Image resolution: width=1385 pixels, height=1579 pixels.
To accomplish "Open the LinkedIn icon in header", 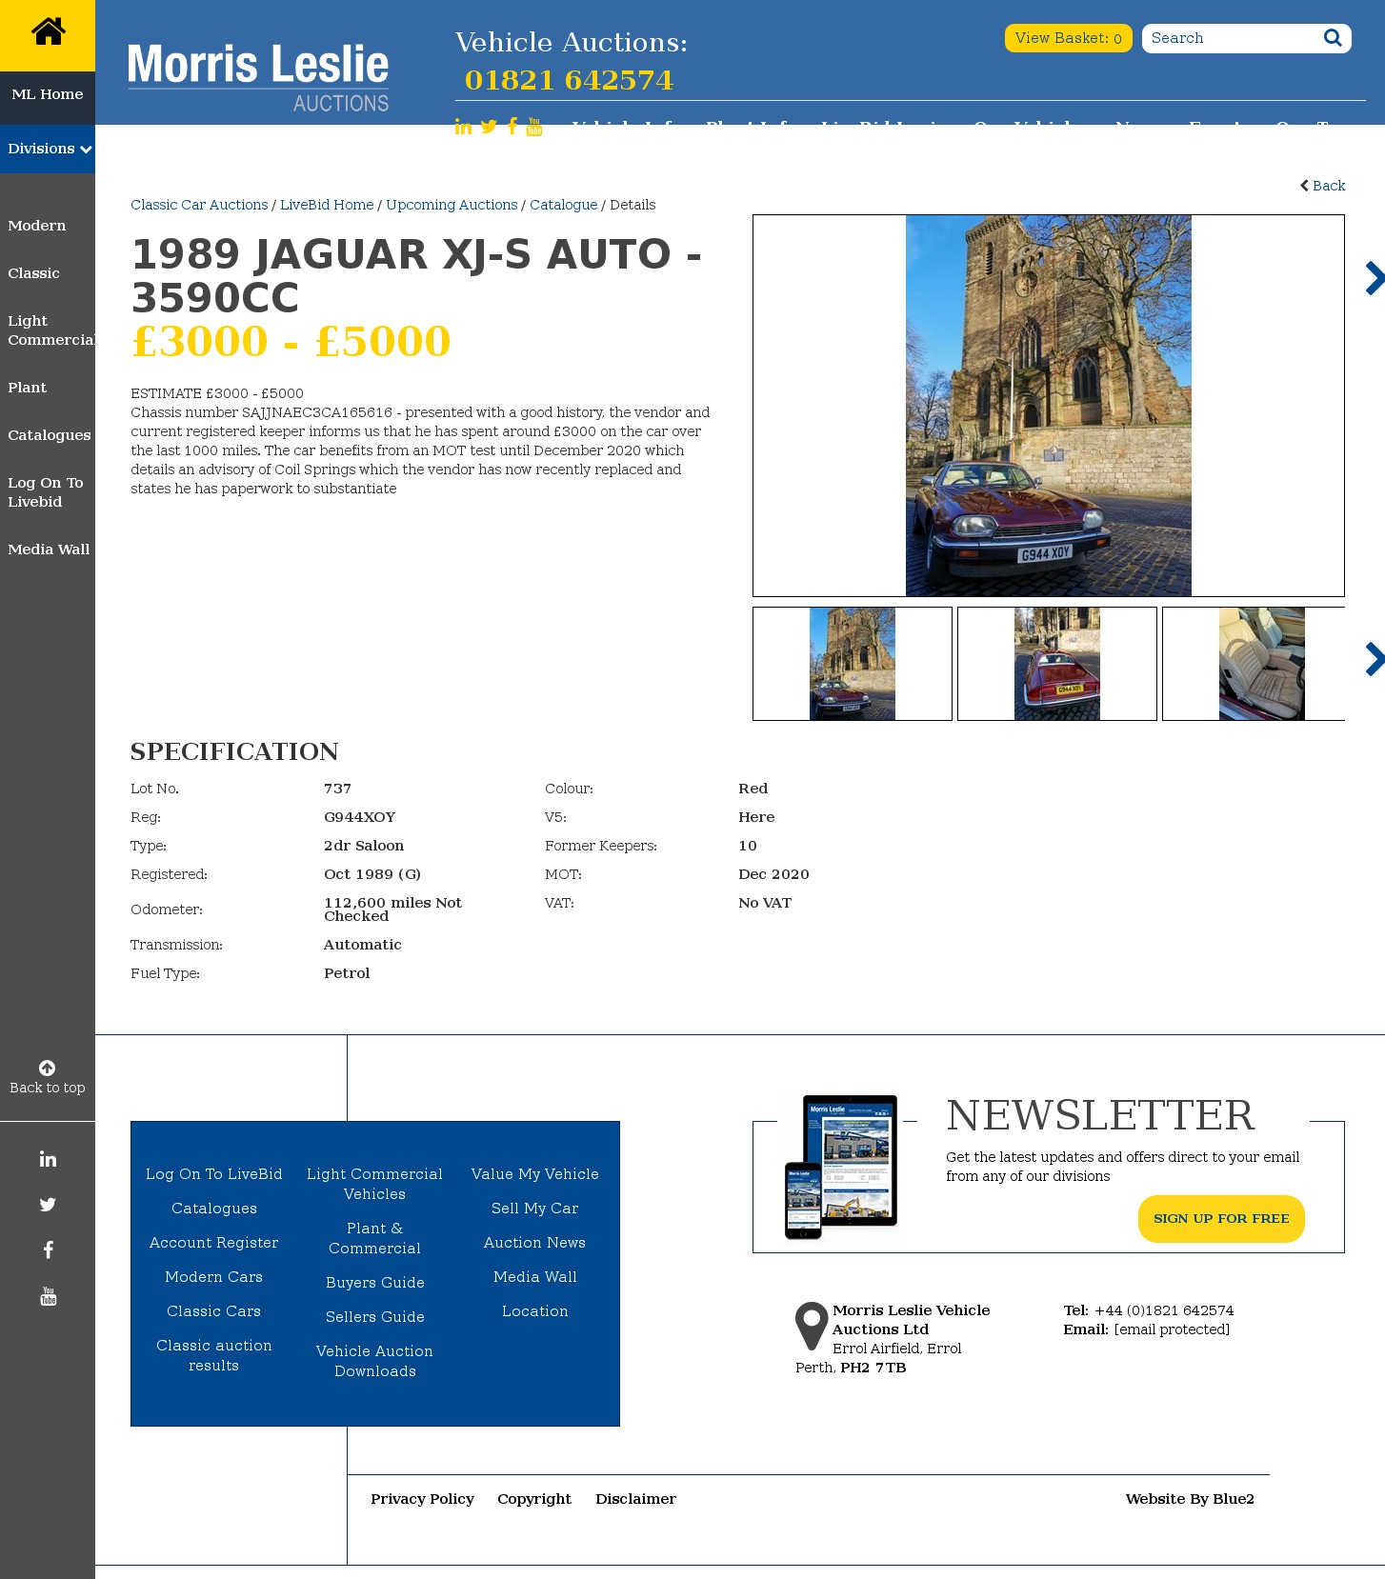I will (463, 127).
